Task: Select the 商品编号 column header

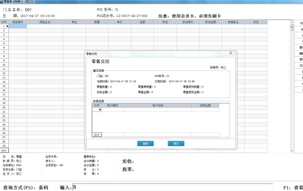Action: [18, 22]
